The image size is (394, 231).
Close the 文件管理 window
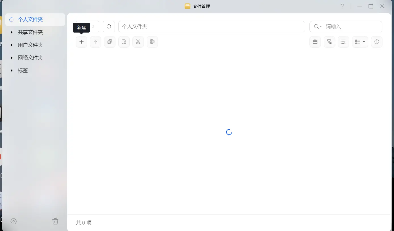pos(382,6)
